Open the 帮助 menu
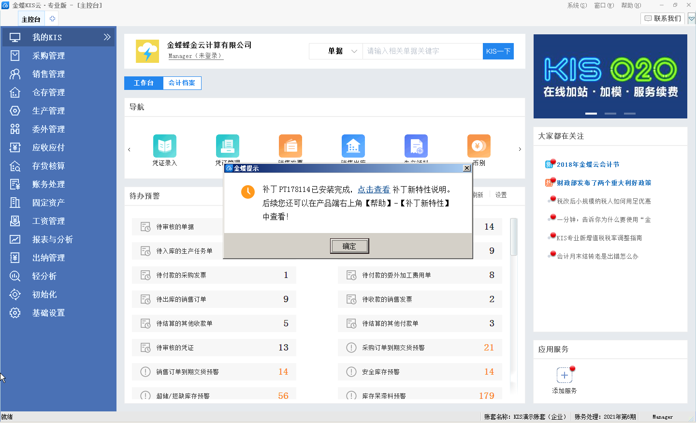The width and height of the screenshot is (696, 423). pyautogui.click(x=631, y=5)
